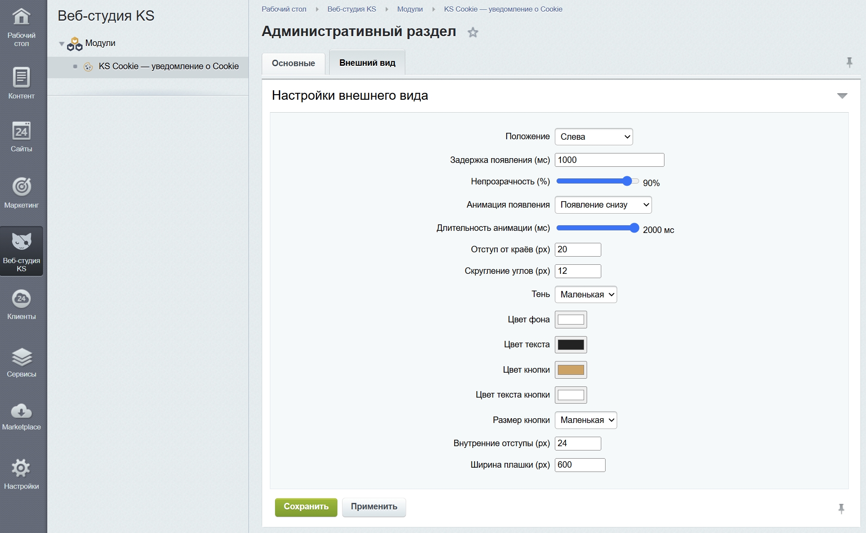This screenshot has height=533, width=866.
Task: Open the Анимация появления dropdown
Action: (x=603, y=205)
